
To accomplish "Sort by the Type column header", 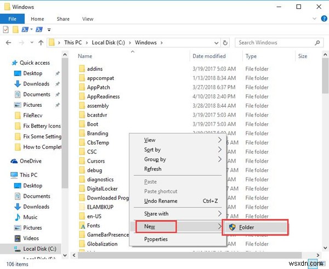I will [x=251, y=56].
